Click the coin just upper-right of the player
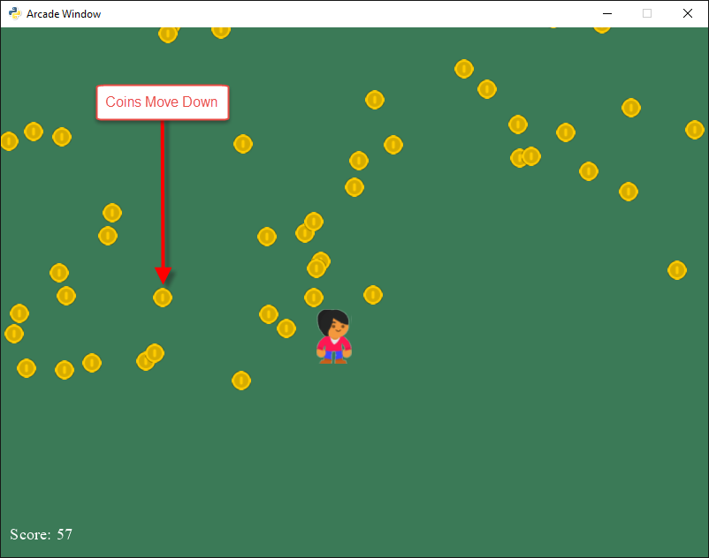Viewport: 709px width, 558px height. click(x=373, y=295)
